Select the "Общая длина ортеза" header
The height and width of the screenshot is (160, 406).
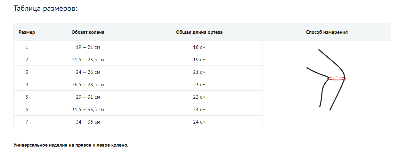199,32
